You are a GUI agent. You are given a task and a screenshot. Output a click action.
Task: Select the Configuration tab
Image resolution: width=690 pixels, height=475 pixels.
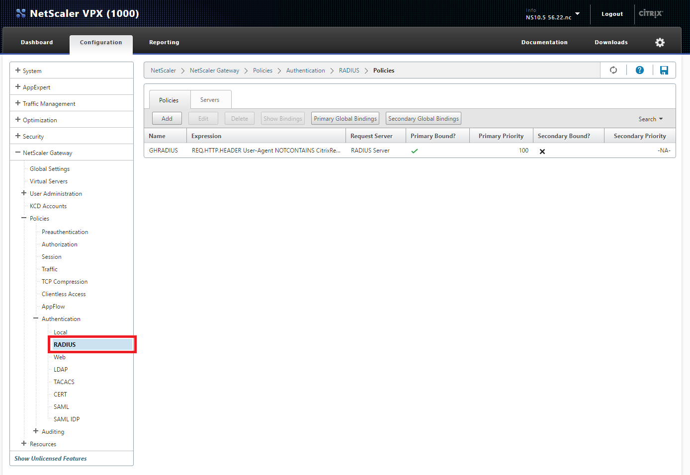101,43
